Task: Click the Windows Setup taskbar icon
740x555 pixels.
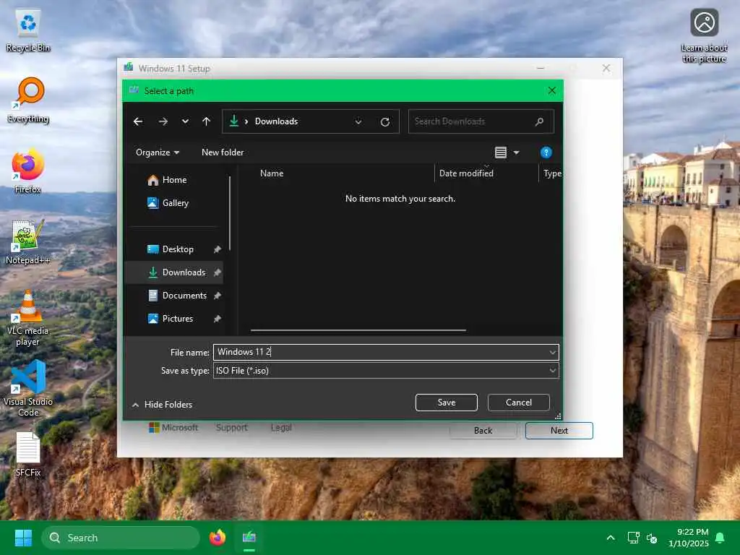Action: (249, 538)
